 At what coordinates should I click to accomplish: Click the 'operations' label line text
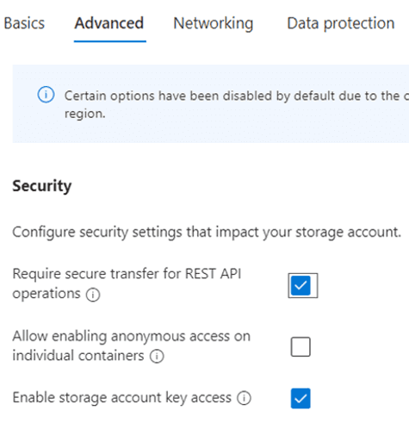point(46,294)
